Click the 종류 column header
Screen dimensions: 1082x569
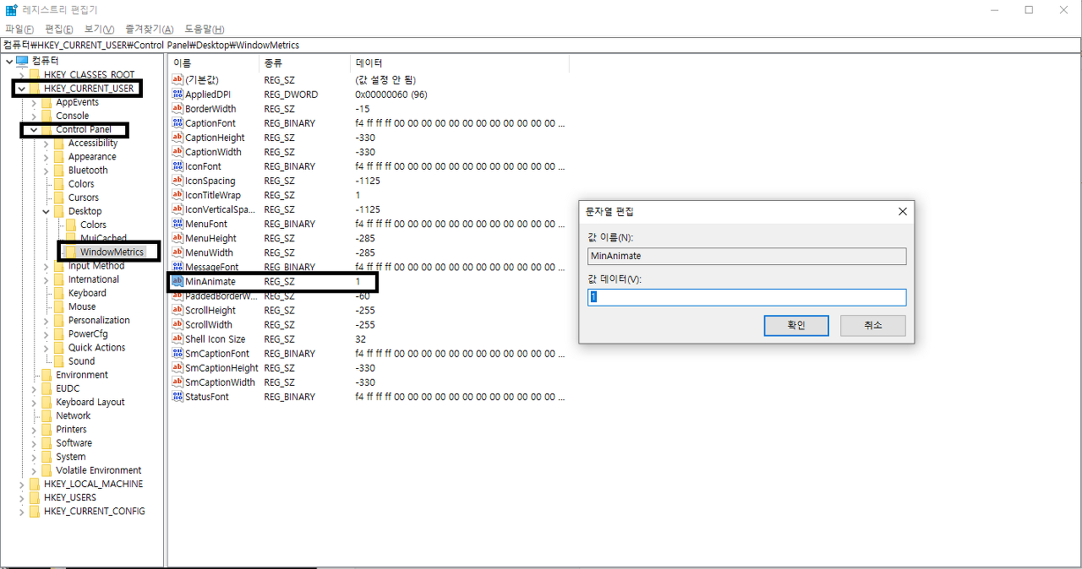point(304,63)
